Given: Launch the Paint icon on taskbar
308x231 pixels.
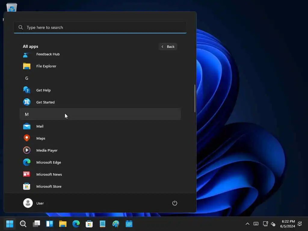Looking at the screenshot, I should point(116,224).
